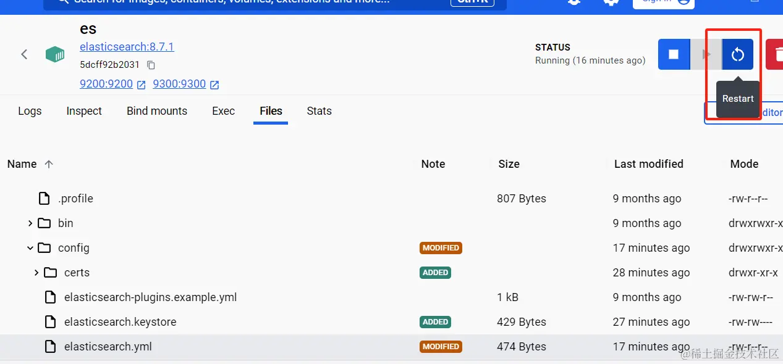Select the config folder name

coord(74,248)
